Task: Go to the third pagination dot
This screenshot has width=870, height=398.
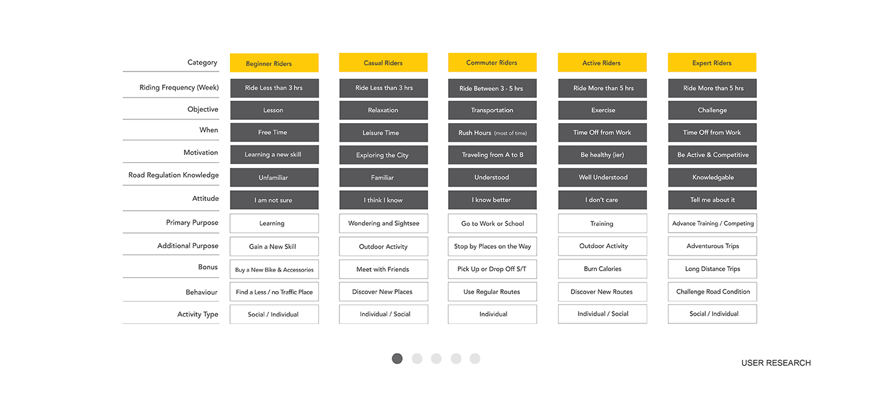Action: click(x=436, y=358)
